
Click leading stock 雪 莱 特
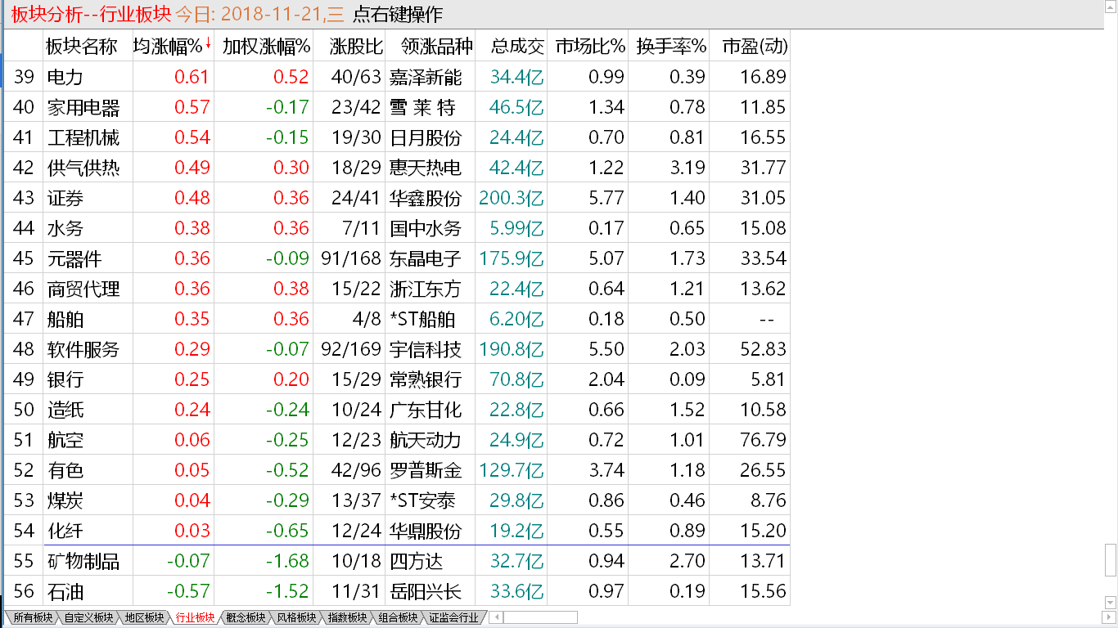[423, 107]
